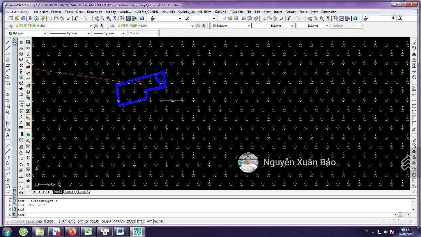This screenshot has height=237, width=421.
Task: Select Erase tool atop the upper Modify toolbar
Action: pos(414,42)
